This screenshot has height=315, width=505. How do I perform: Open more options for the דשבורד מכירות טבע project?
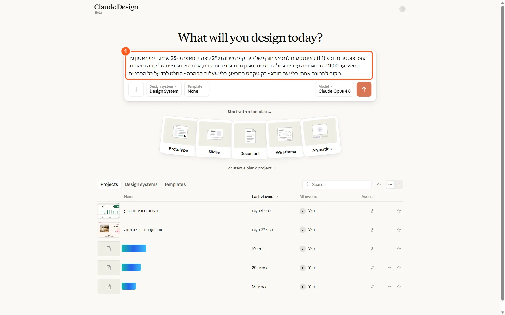pyautogui.click(x=389, y=211)
